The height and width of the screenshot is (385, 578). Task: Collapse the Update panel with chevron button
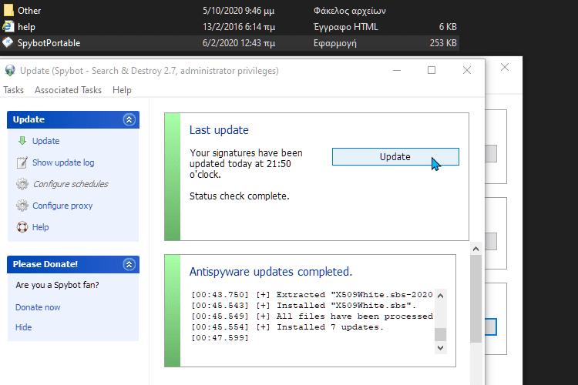pyautogui.click(x=129, y=119)
